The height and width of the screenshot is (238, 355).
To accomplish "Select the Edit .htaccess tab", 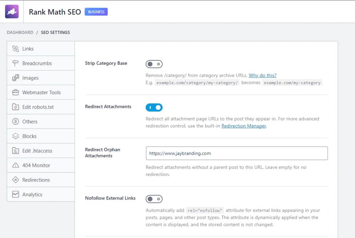I will pyautogui.click(x=41, y=151).
